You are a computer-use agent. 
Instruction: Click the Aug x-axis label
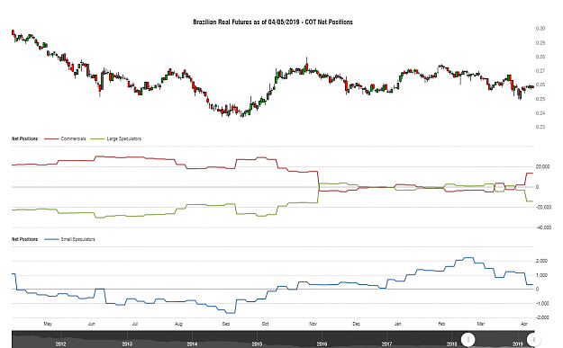click(x=178, y=324)
